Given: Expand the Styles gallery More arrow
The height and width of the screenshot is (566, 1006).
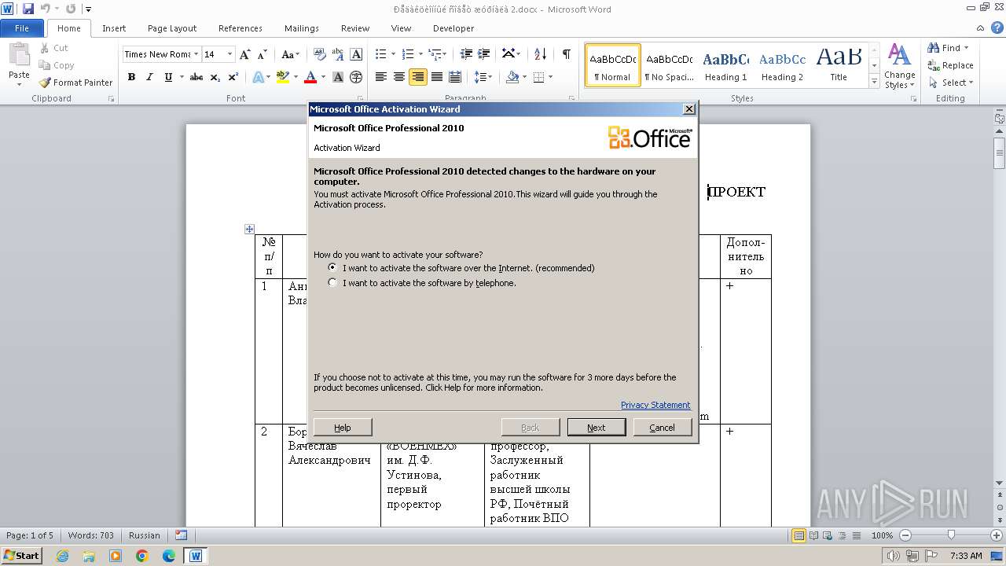Looking at the screenshot, I should pos(874,82).
